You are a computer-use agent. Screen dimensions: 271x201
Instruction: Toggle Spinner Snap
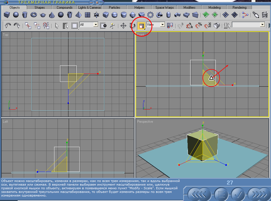(208, 26)
